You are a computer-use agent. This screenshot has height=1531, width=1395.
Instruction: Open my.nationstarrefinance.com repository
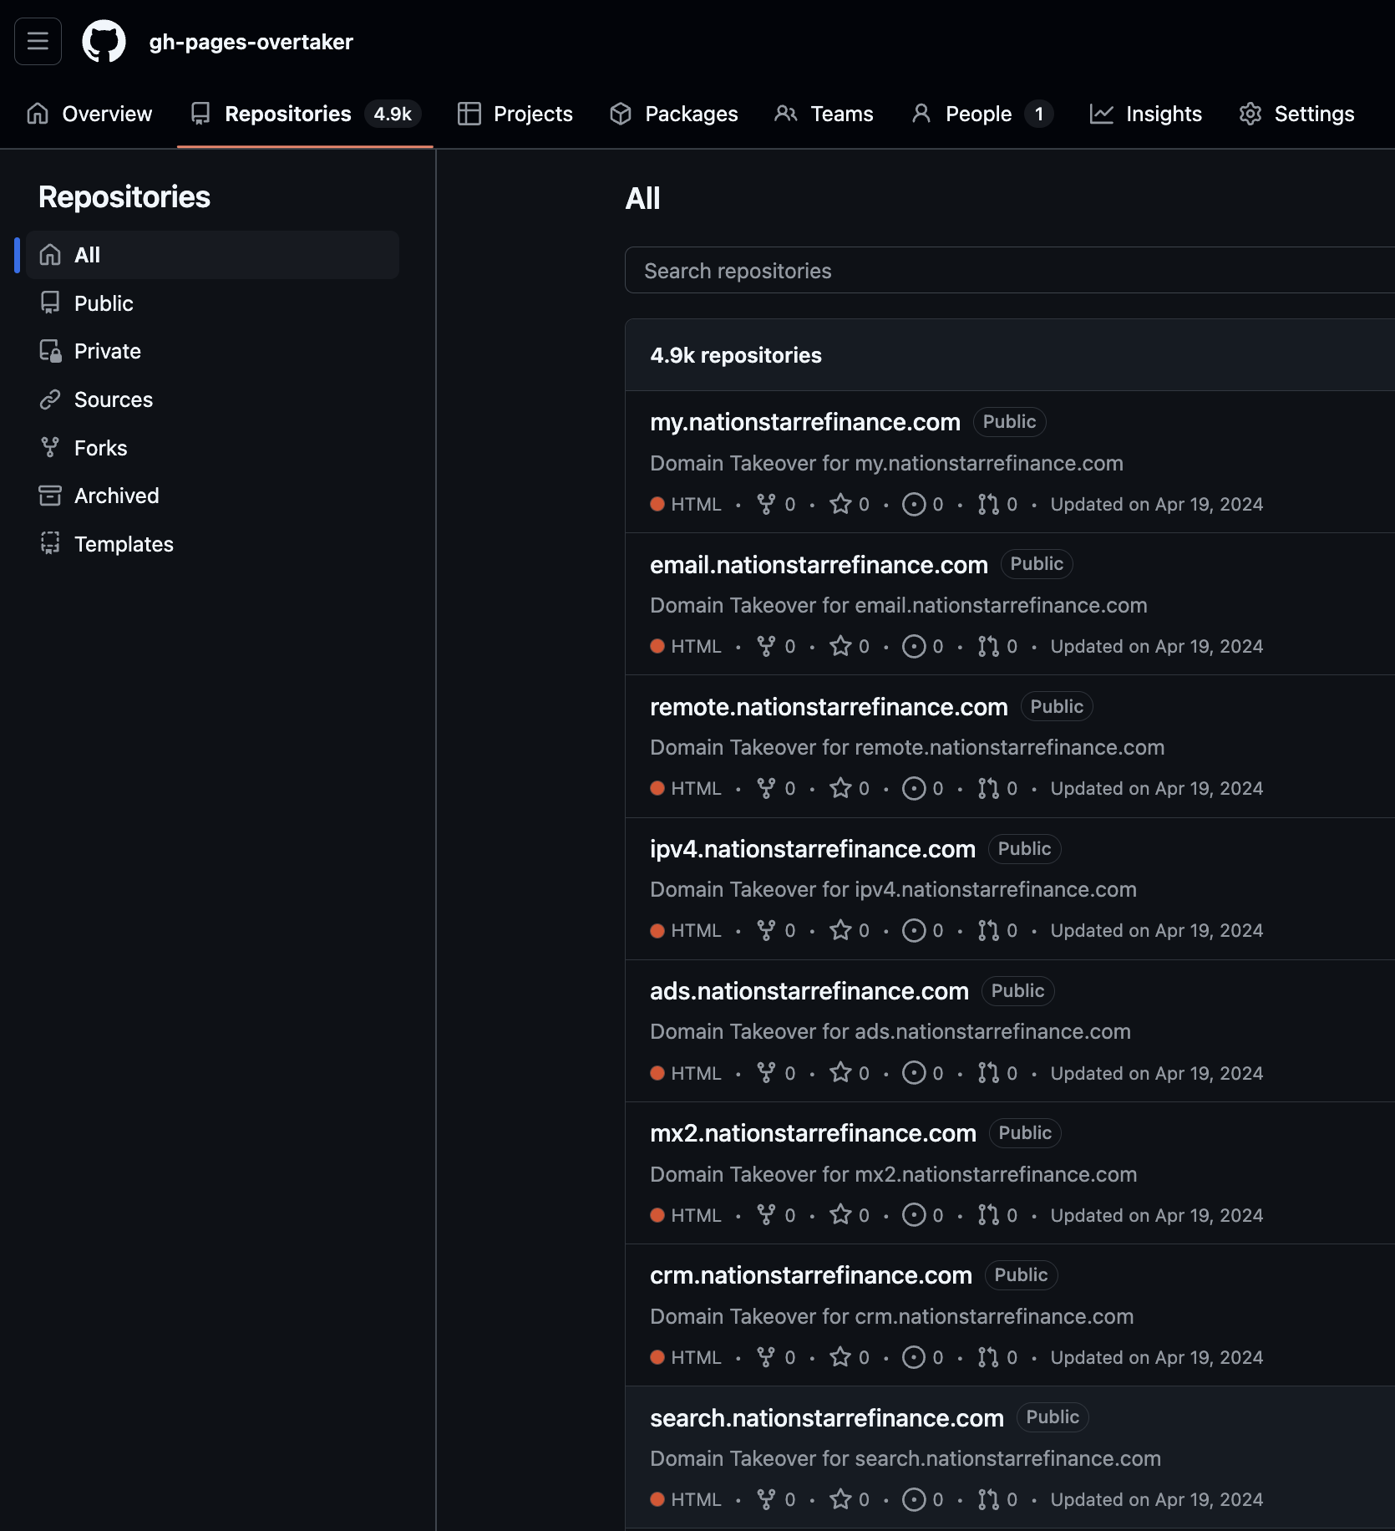[x=805, y=422]
